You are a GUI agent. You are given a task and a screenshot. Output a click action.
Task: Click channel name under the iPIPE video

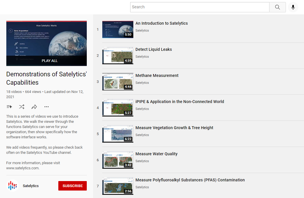142,109
